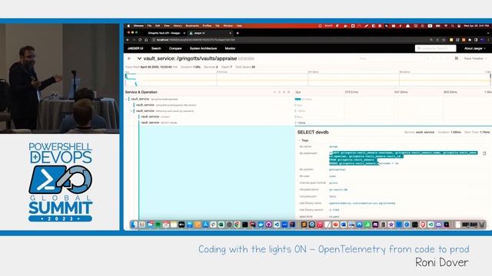This screenshot has width=492, height=276.
Task: Open a new Chrome tab with plus
Action: coord(238,33)
